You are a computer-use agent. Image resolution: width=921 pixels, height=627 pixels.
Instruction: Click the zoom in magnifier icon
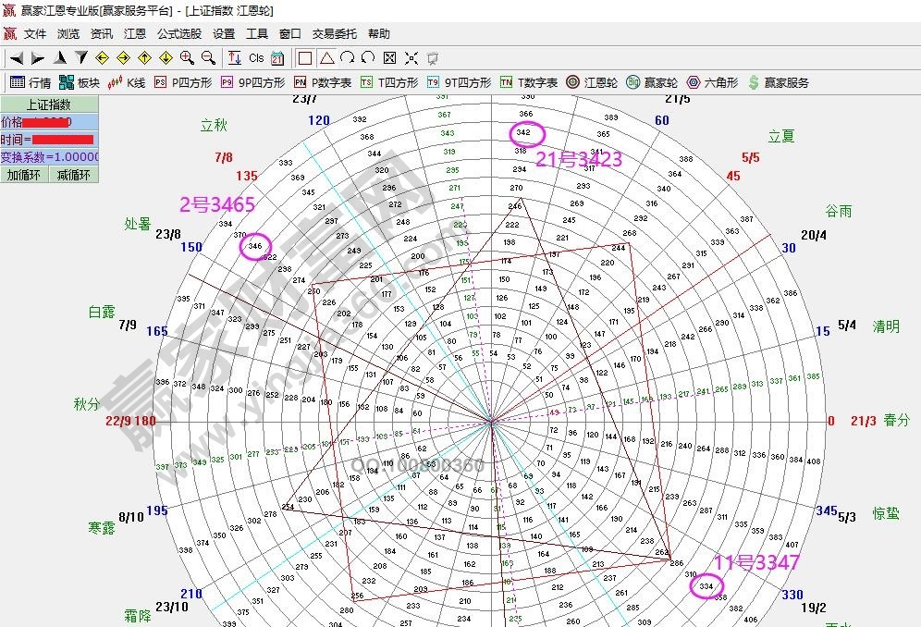187,57
